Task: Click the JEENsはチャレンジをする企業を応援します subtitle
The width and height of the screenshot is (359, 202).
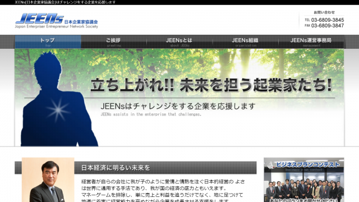Action: click(178, 106)
